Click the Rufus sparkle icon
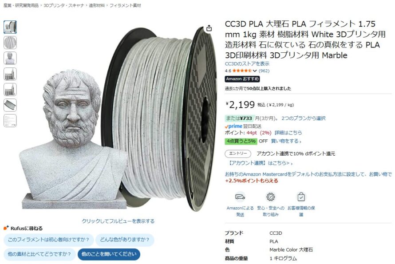Viewport: 395px width, 264px height. [x=6, y=228]
